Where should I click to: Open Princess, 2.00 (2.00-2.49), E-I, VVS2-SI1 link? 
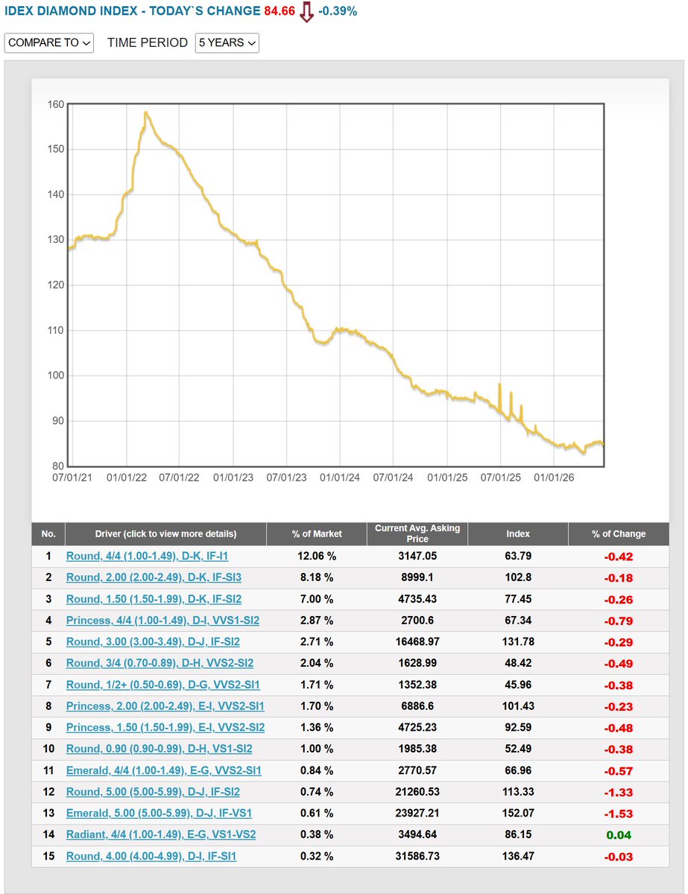165,706
